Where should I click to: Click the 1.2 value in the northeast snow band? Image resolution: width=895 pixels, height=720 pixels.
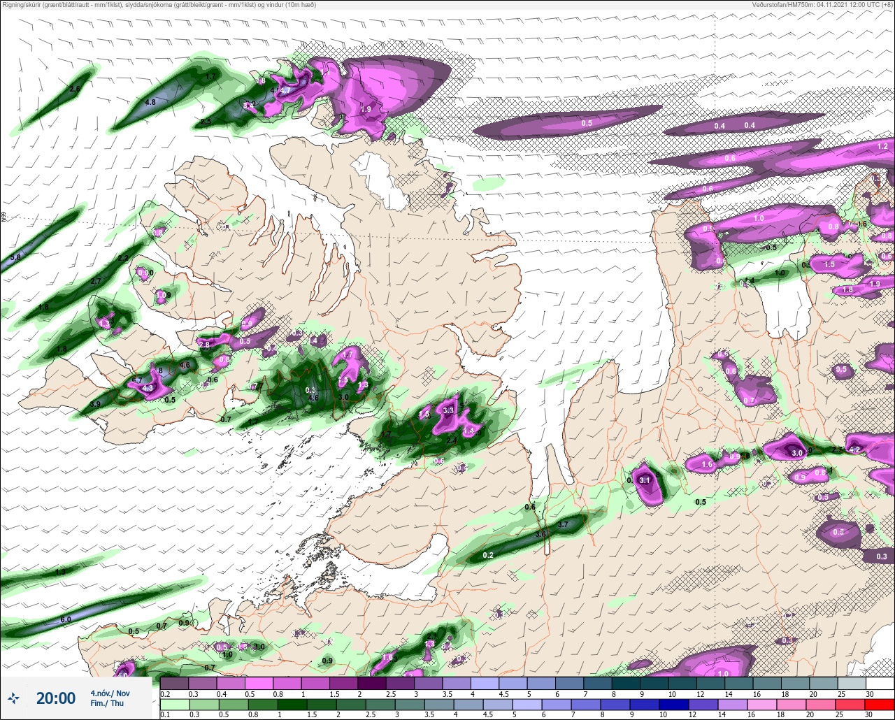(x=882, y=146)
